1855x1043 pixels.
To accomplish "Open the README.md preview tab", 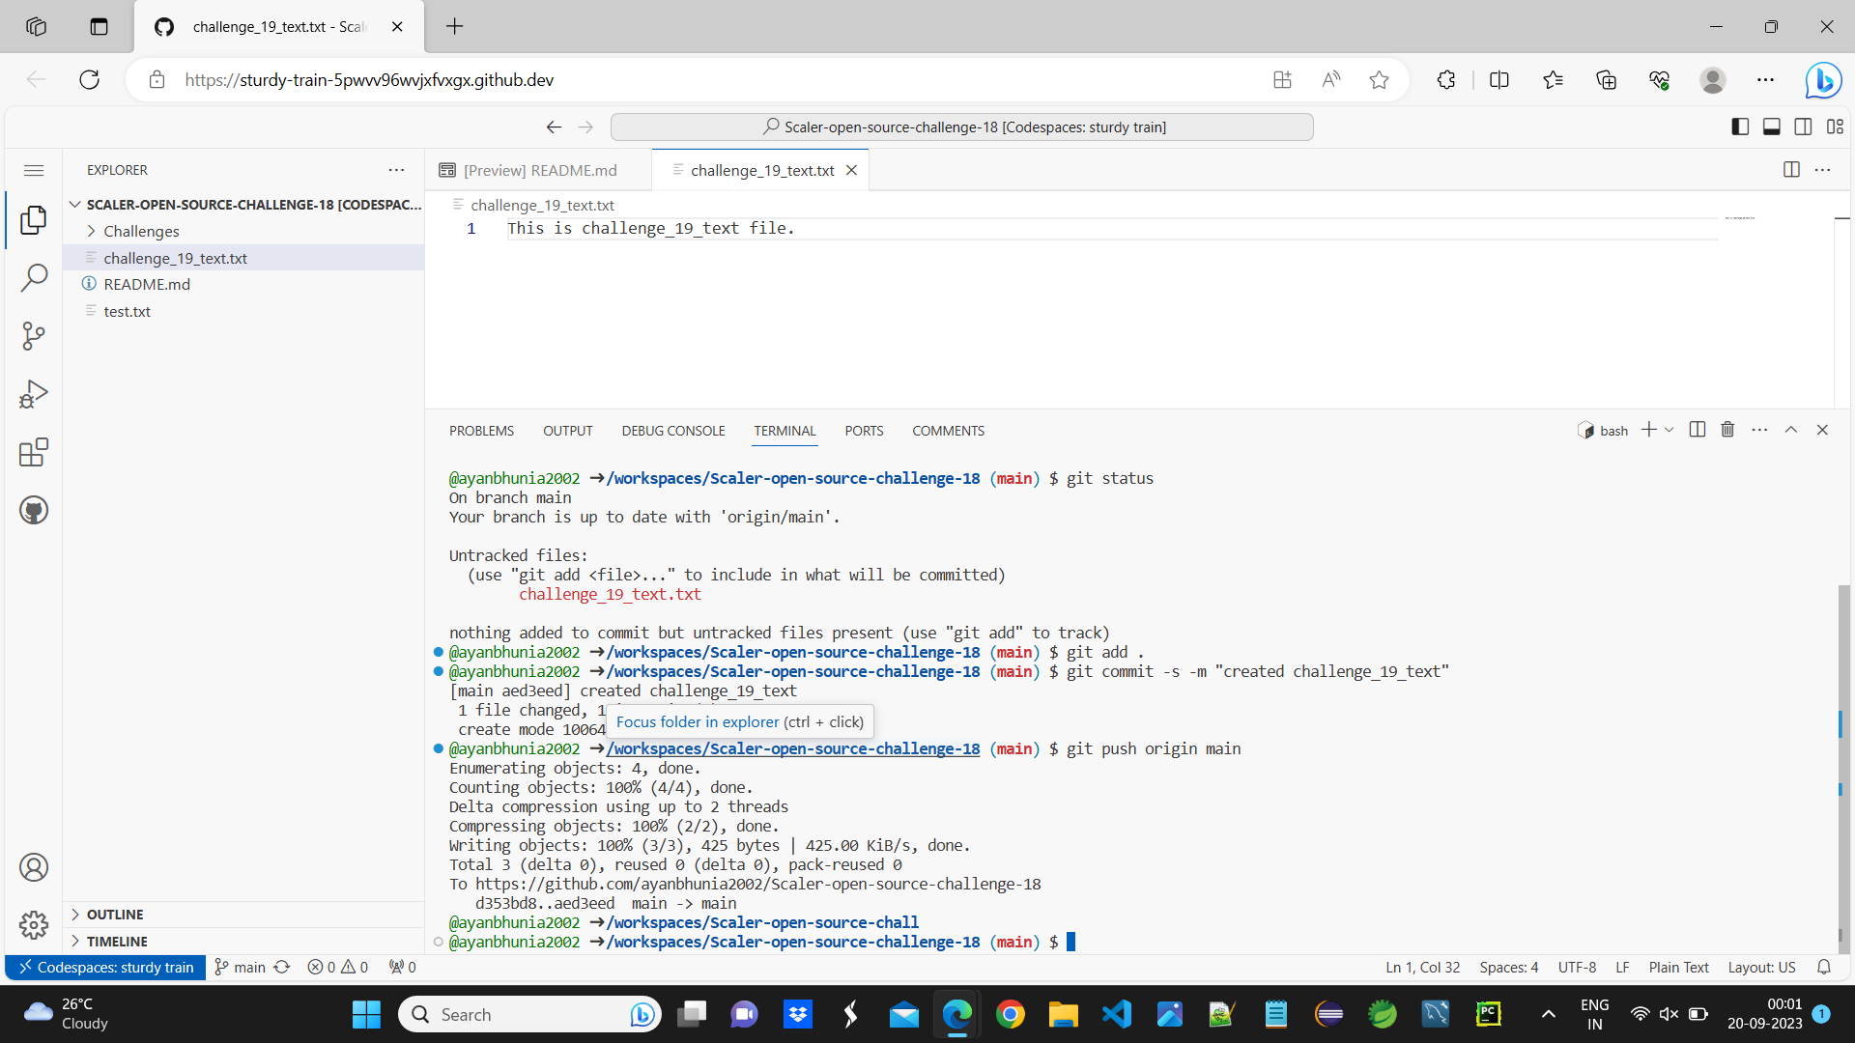I will point(539,170).
